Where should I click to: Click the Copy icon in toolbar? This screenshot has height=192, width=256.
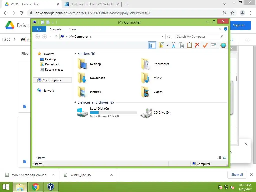tap(181, 45)
